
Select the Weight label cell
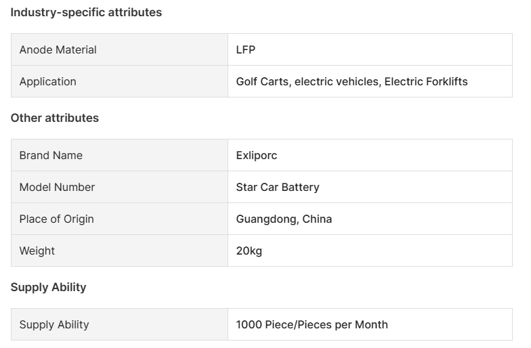pos(37,251)
